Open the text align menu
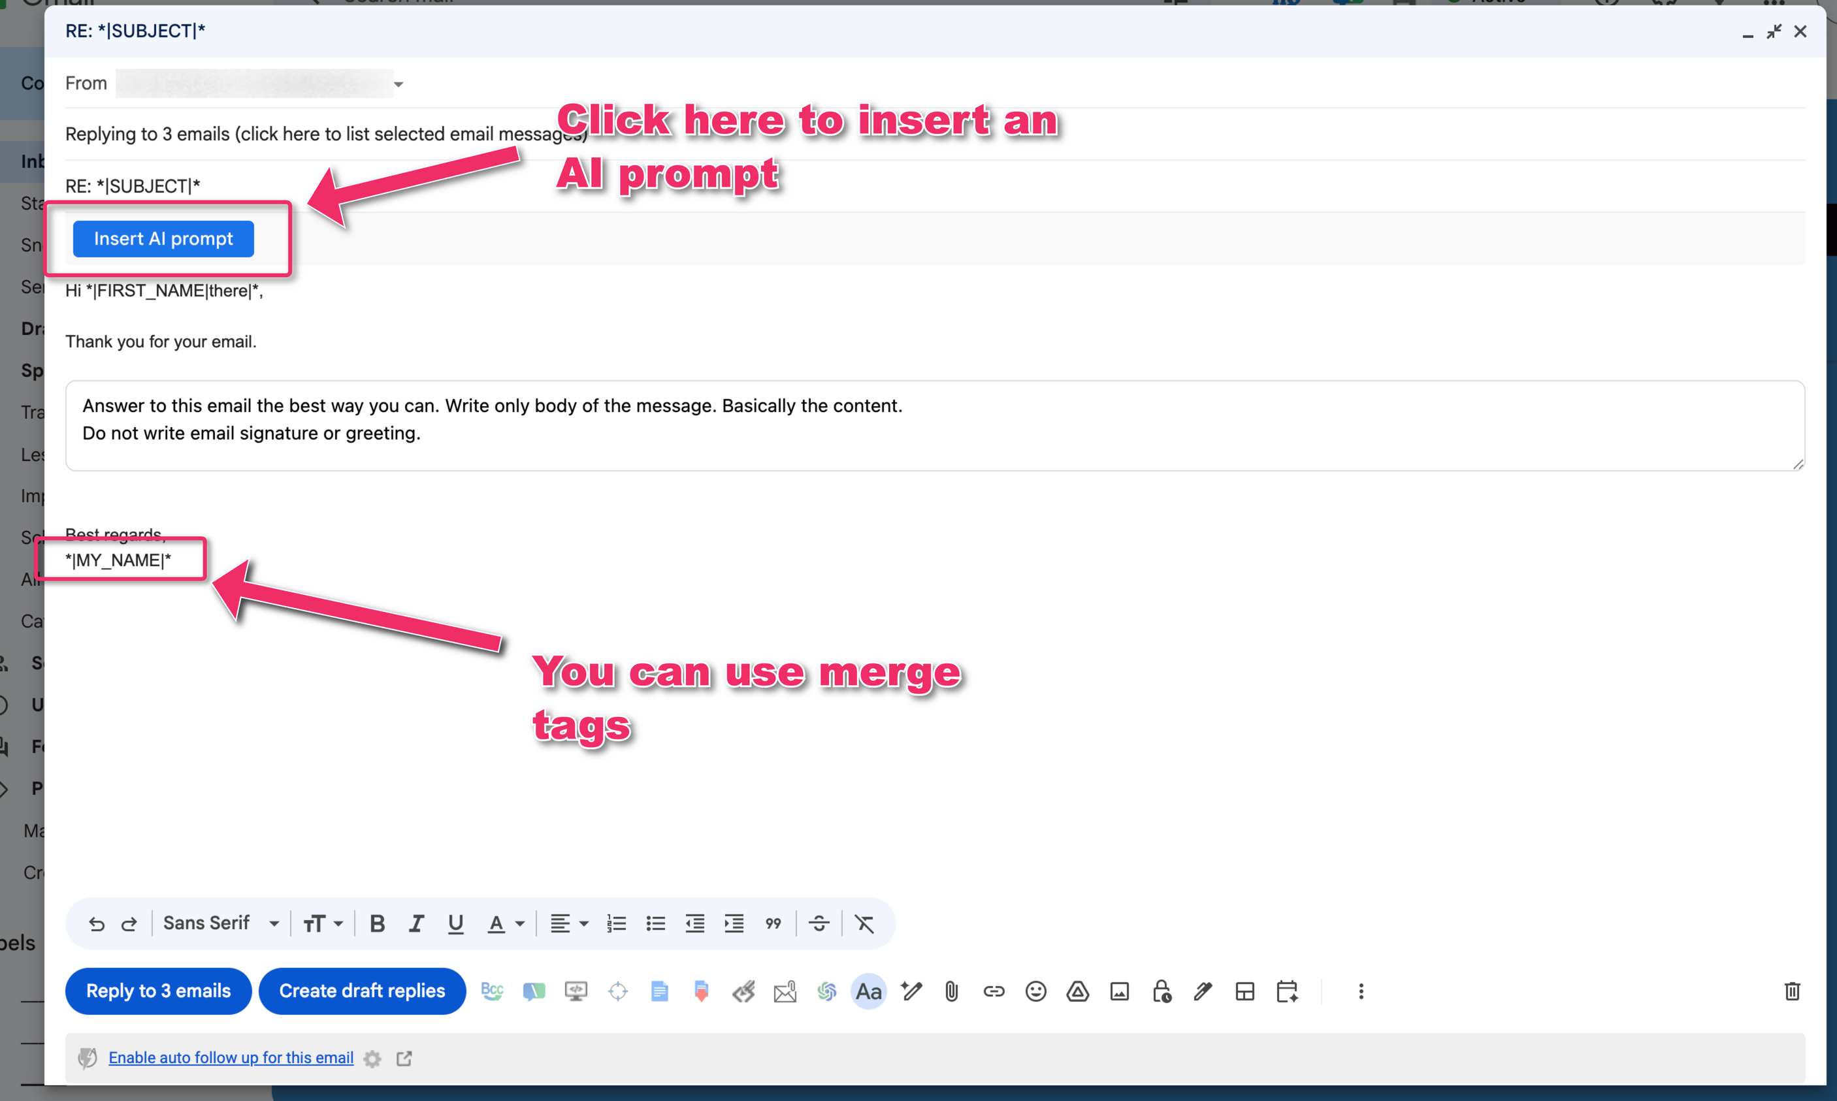 click(568, 923)
